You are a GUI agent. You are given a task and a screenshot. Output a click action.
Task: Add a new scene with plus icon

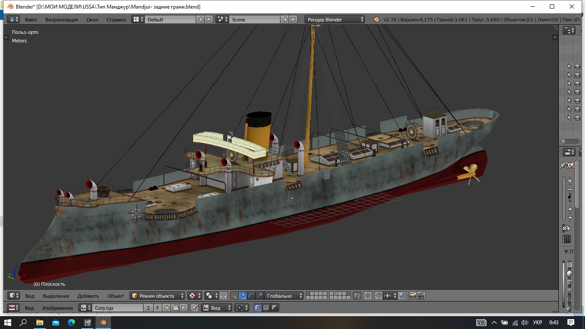[x=285, y=19]
